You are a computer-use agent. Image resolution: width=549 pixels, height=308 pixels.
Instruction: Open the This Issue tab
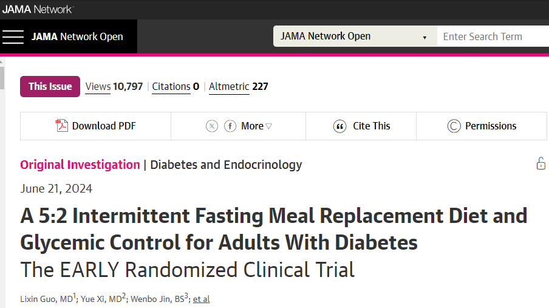(x=50, y=86)
